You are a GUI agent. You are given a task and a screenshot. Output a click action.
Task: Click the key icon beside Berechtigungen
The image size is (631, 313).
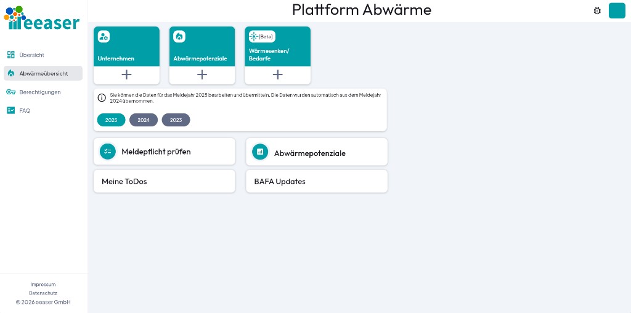pyautogui.click(x=11, y=92)
